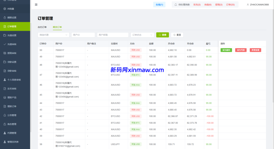The height and width of the screenshot is (149, 274).
Task: Click the hamburger menu collapse icon
Action: pos(36,5)
